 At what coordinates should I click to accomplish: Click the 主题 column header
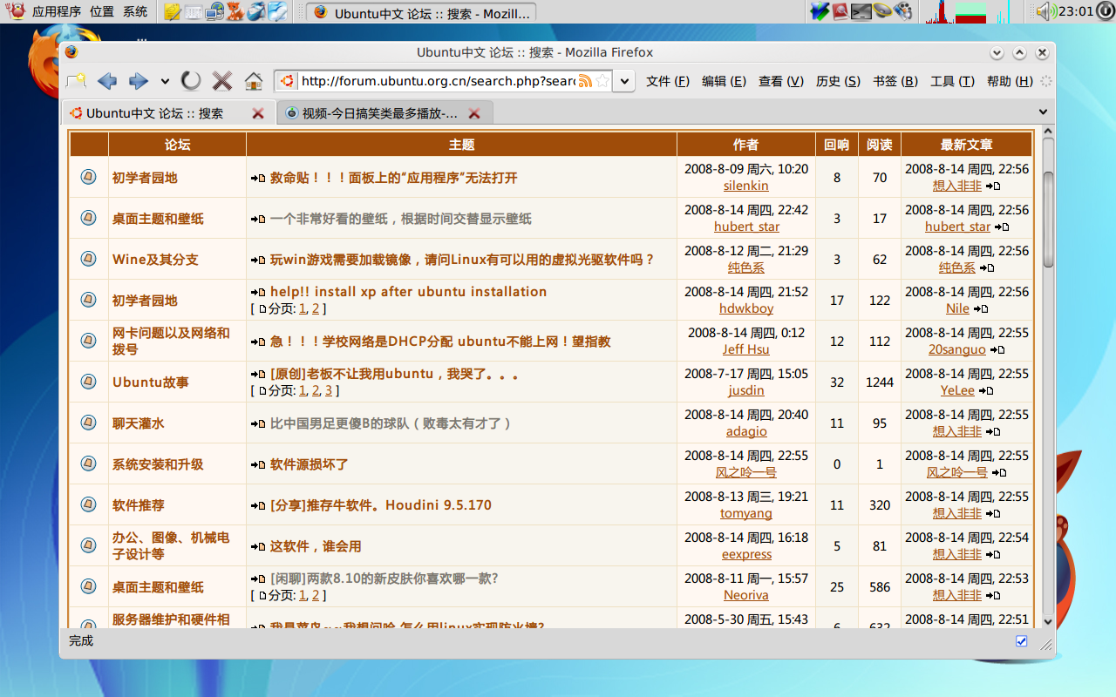tap(461, 145)
